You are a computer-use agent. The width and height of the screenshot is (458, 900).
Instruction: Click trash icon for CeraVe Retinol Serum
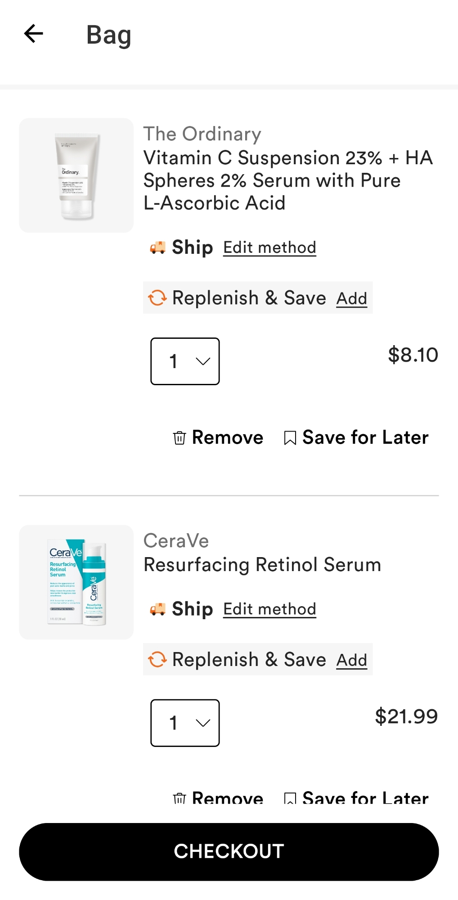pos(180,798)
